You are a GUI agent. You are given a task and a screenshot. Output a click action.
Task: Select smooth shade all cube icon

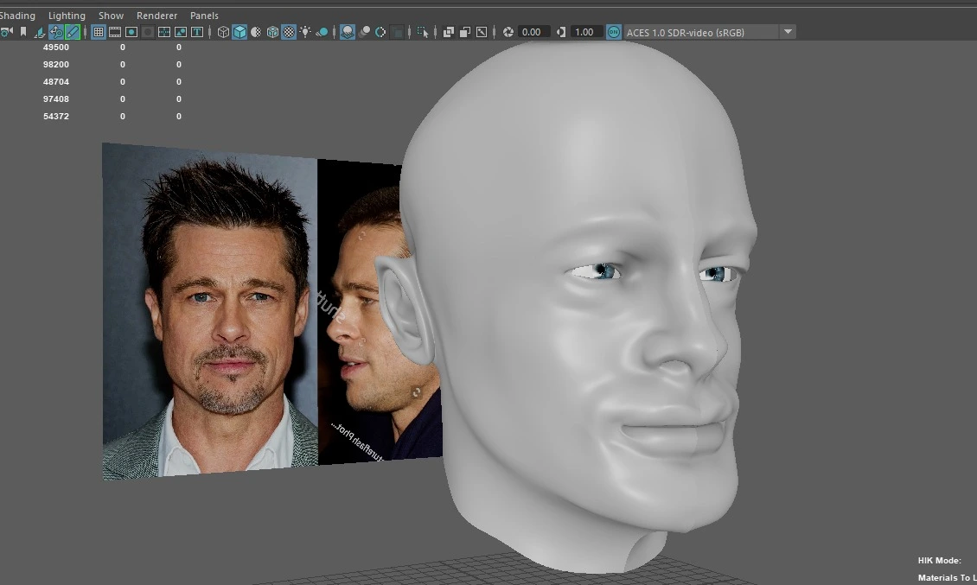click(239, 32)
